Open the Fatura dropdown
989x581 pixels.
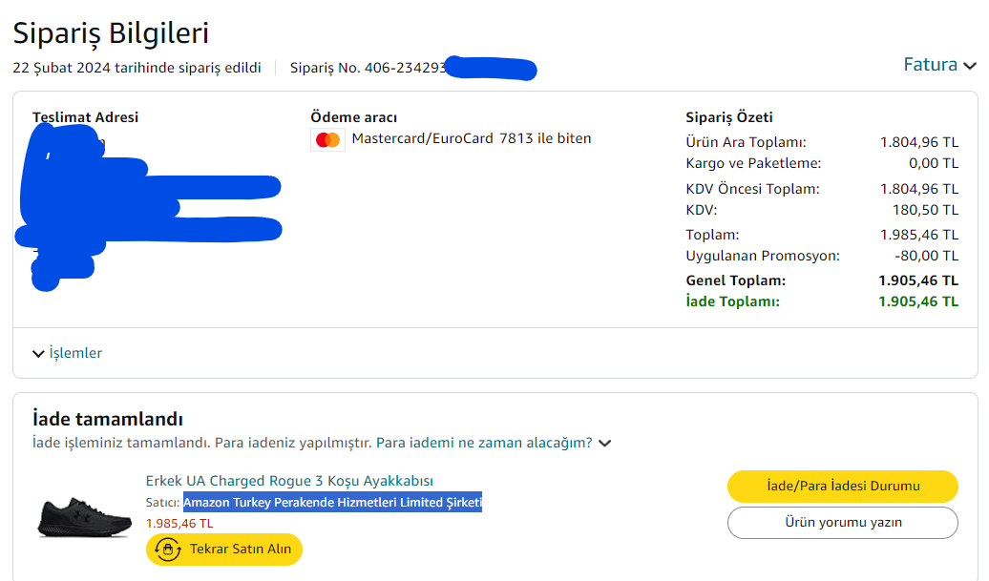click(x=939, y=65)
